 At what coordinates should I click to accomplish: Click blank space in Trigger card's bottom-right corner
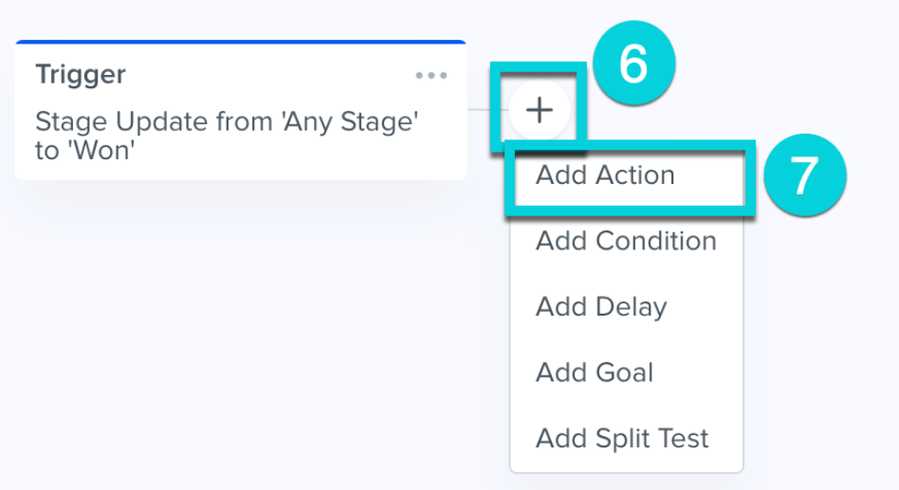tap(417, 159)
